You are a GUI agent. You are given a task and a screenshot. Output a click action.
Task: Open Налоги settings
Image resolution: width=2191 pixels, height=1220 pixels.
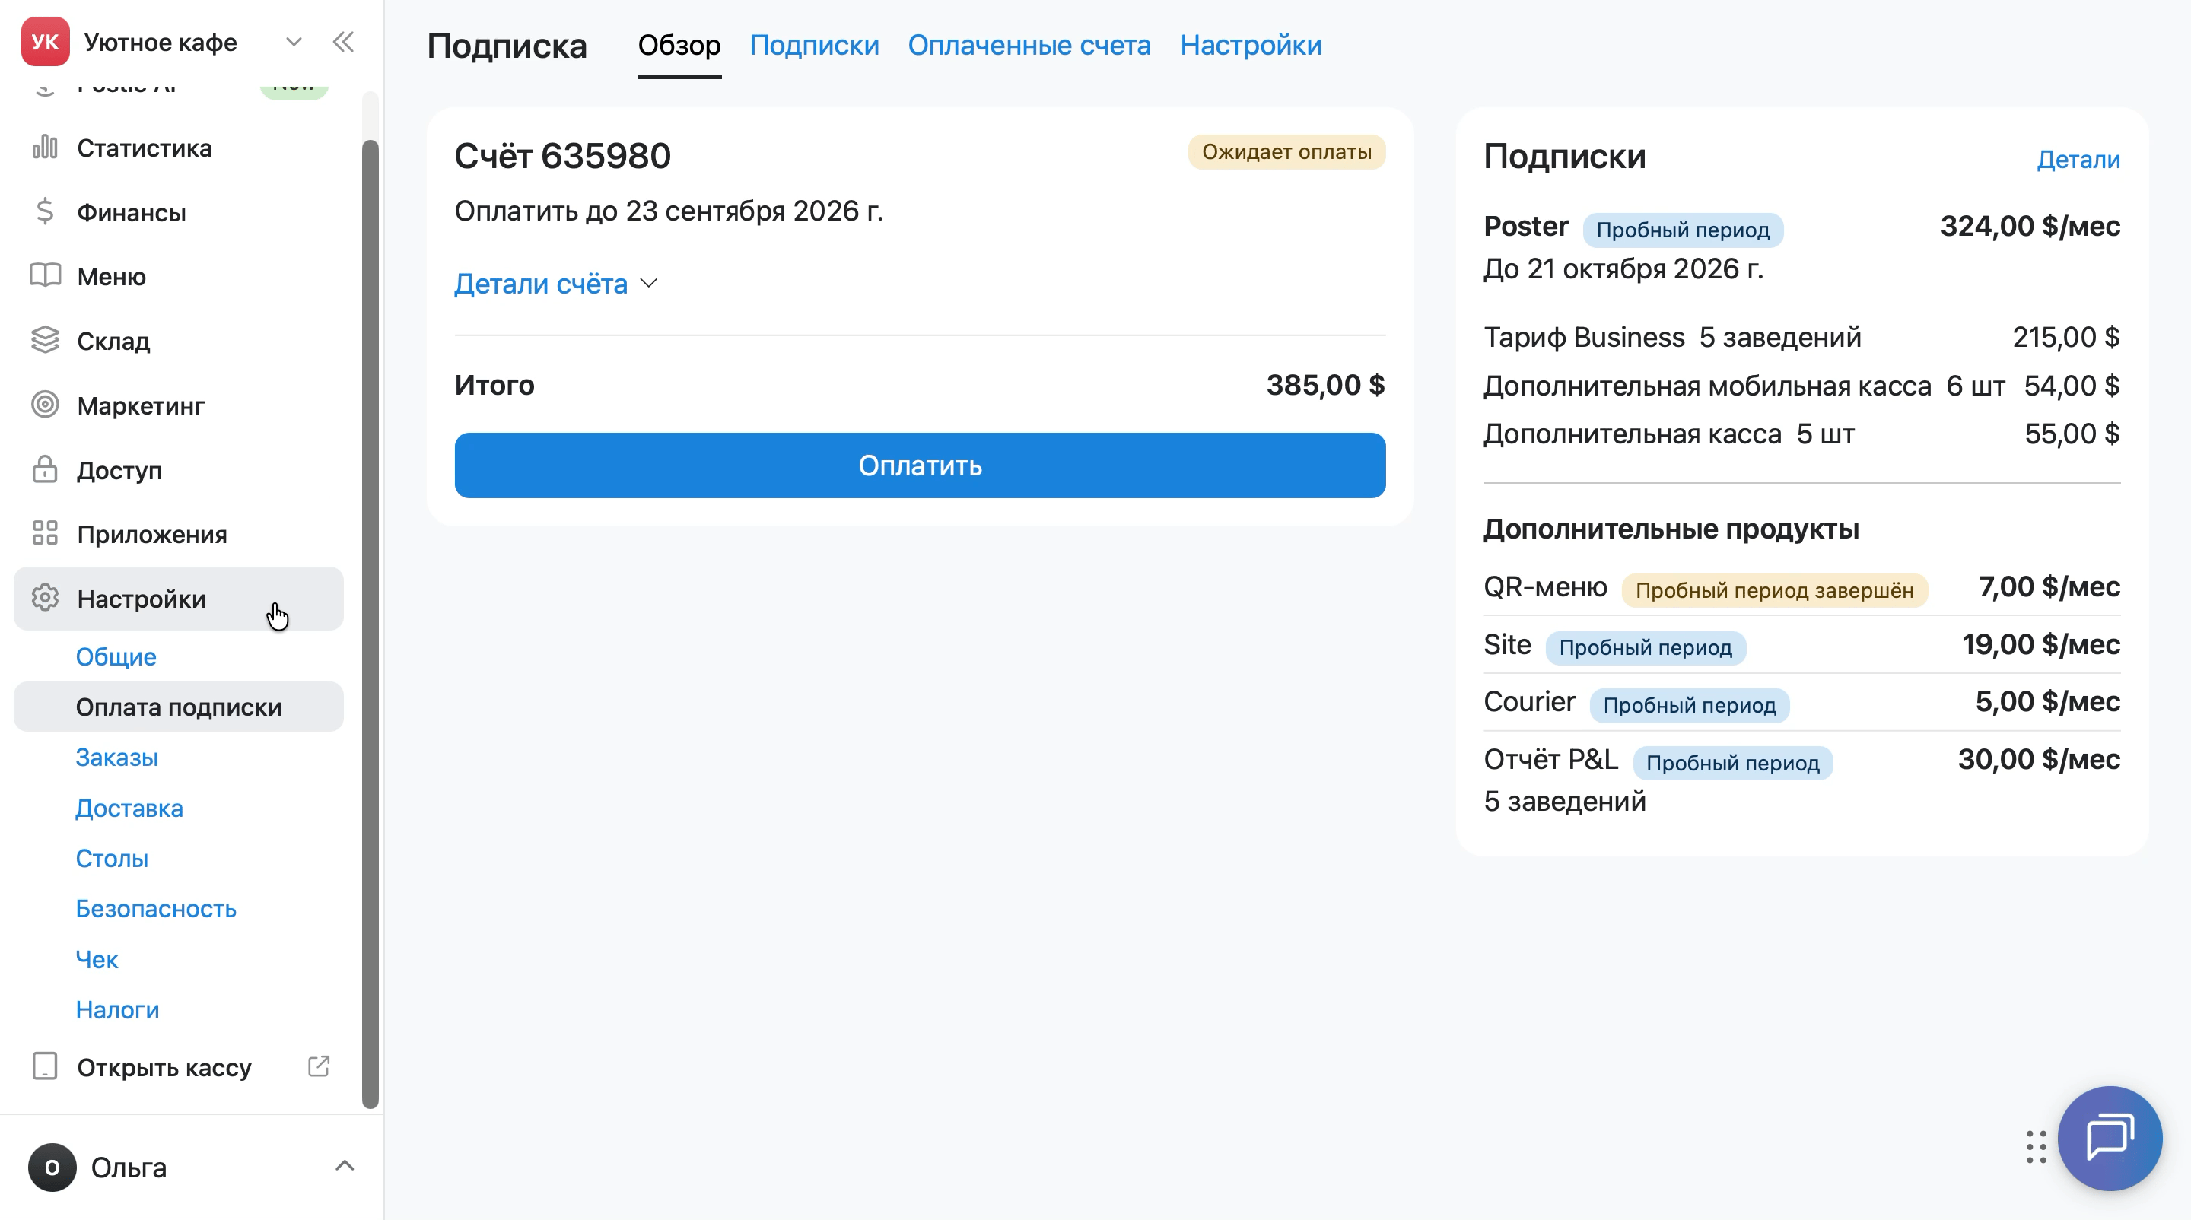[x=117, y=1009]
